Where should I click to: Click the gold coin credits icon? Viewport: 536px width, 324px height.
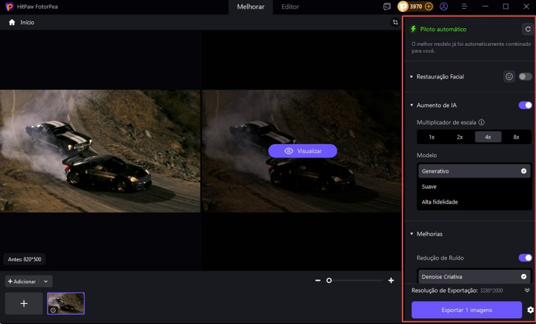point(403,6)
